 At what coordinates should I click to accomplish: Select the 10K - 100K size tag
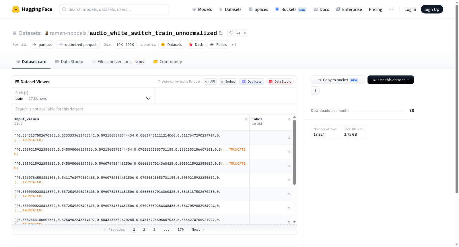[125, 44]
